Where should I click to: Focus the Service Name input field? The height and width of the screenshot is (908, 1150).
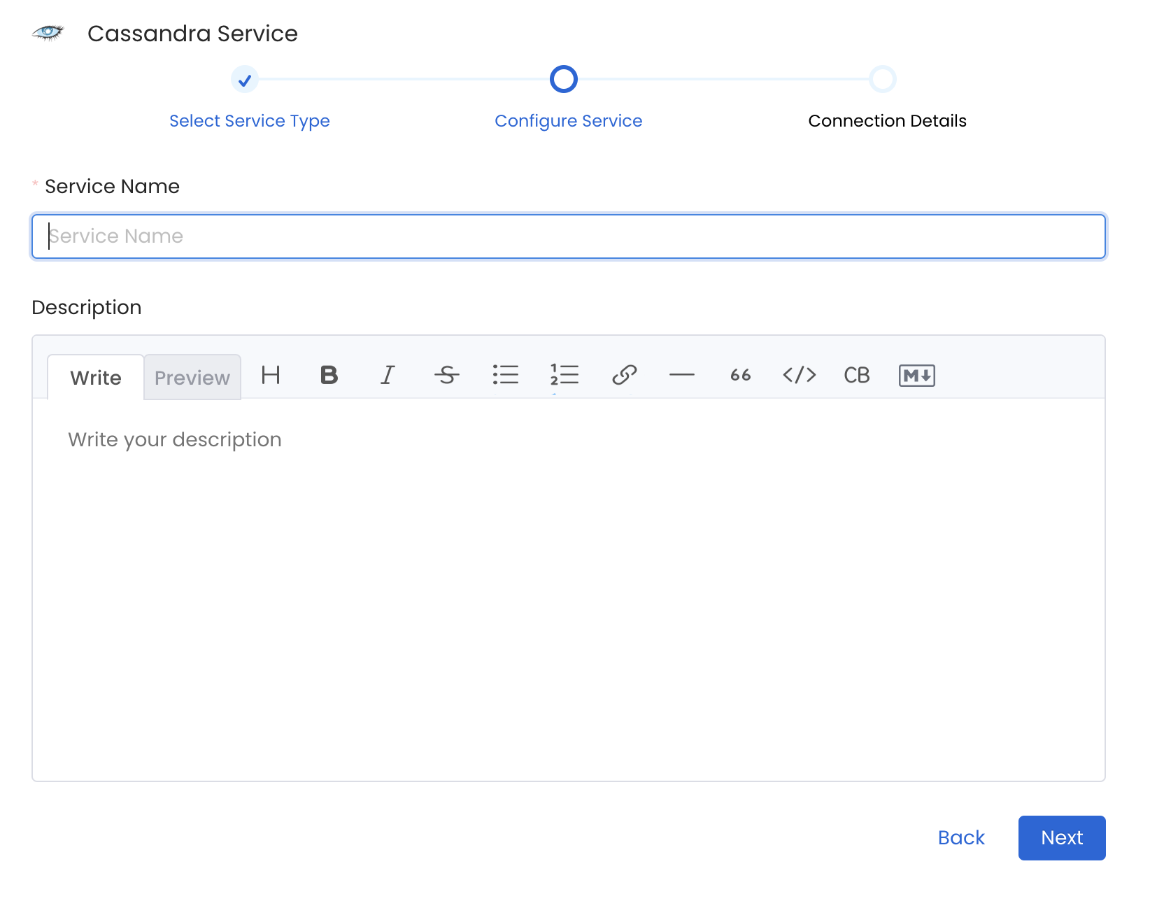pos(568,236)
